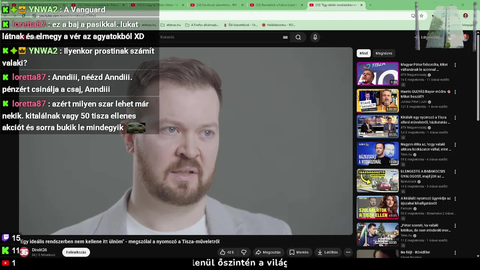Open "Magyar Péter felszólította" video thumbnail
The width and height of the screenshot is (480, 270).
378,74
